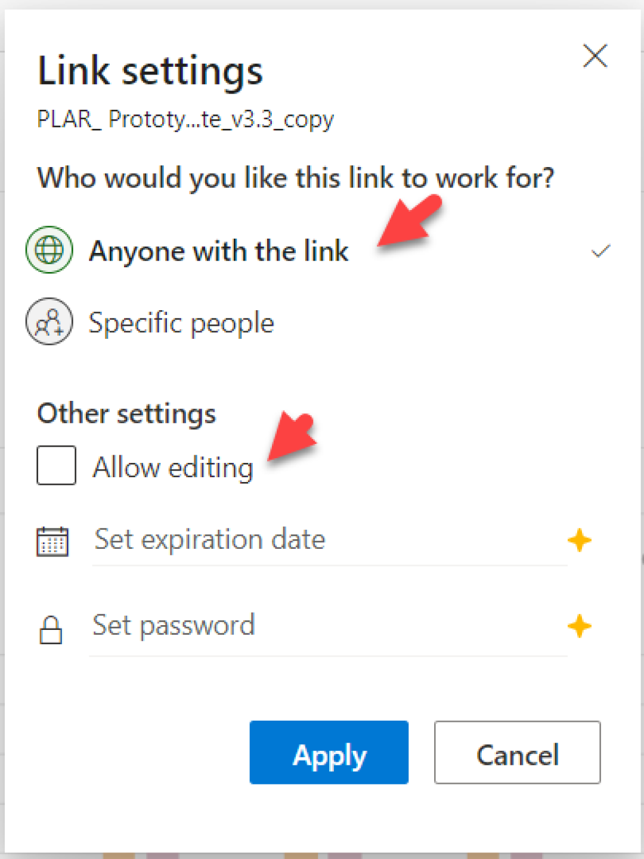Select the Specific people option

click(x=181, y=322)
